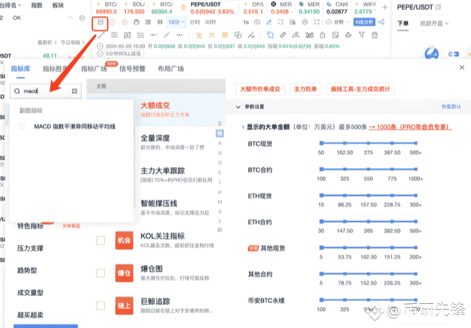Viewport: 471px width, 328px height.
Task: Open the 信号预警 tab
Action: (x=132, y=69)
